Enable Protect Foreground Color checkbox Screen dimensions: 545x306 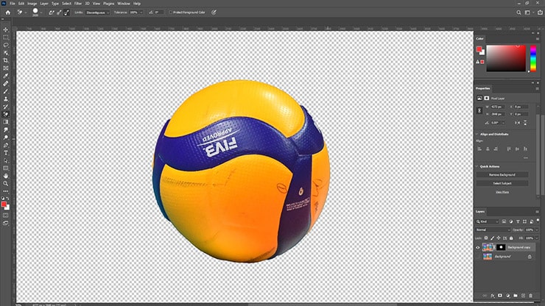(169, 13)
